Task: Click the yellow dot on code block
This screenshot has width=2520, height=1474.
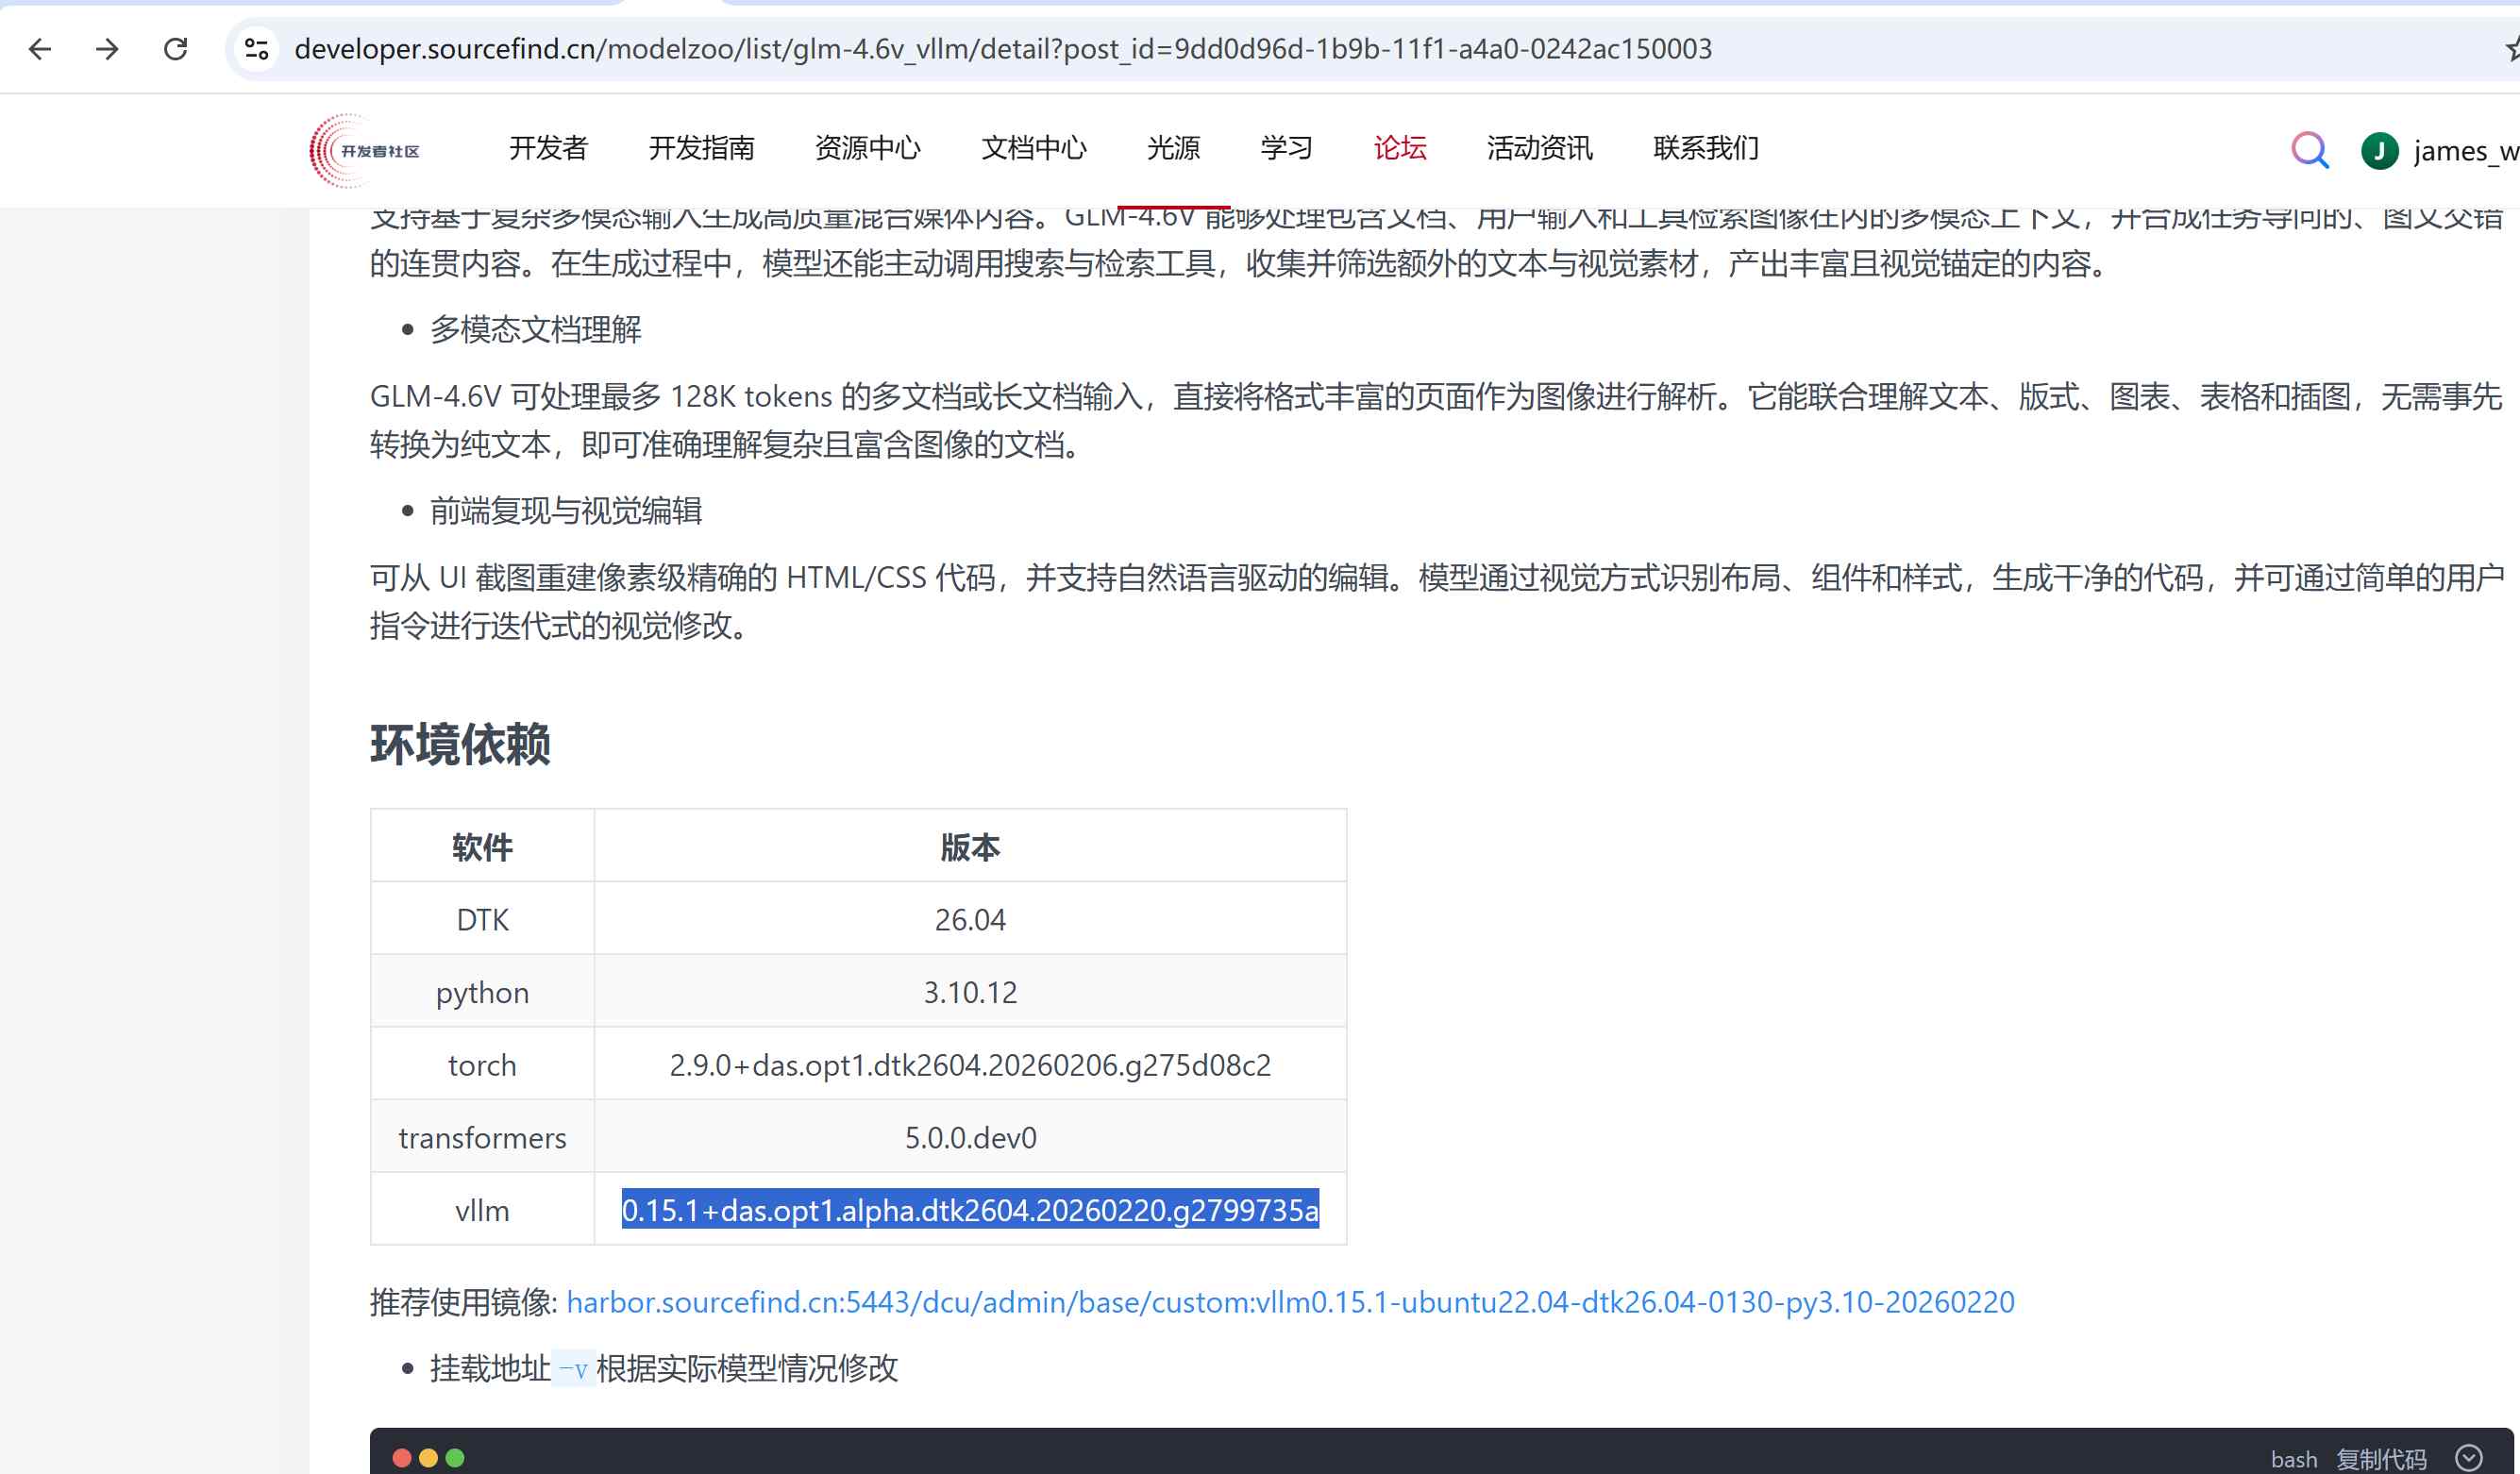Action: tap(428, 1457)
